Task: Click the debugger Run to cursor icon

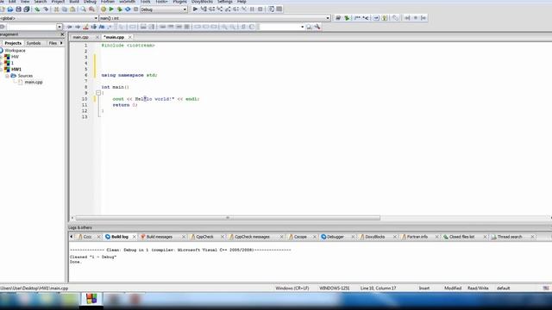Action: click(x=204, y=9)
